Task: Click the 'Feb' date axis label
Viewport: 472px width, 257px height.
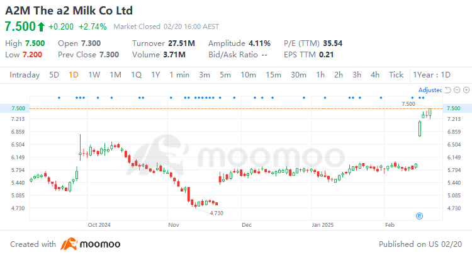Action: coord(390,225)
